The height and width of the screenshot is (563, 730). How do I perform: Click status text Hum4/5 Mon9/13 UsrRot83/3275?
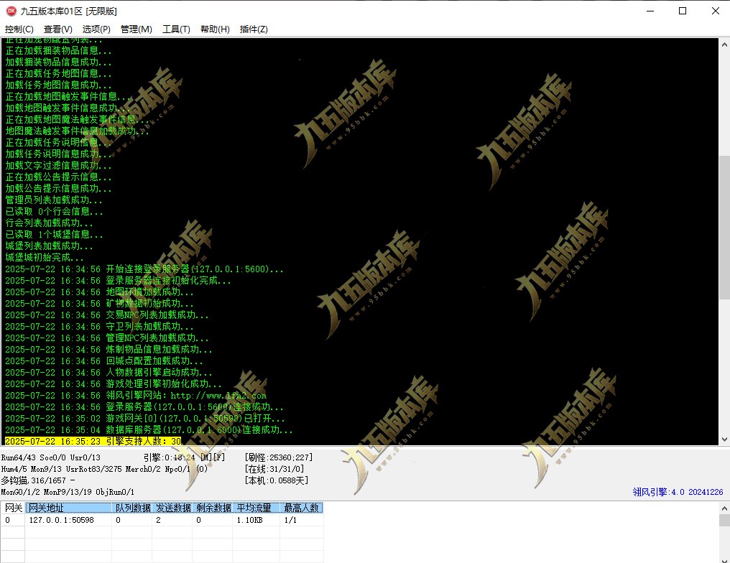62,469
